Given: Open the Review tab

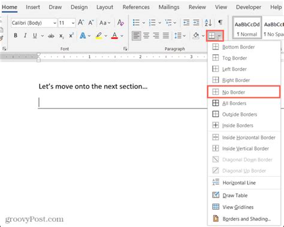Looking at the screenshot, I should 197,7.
